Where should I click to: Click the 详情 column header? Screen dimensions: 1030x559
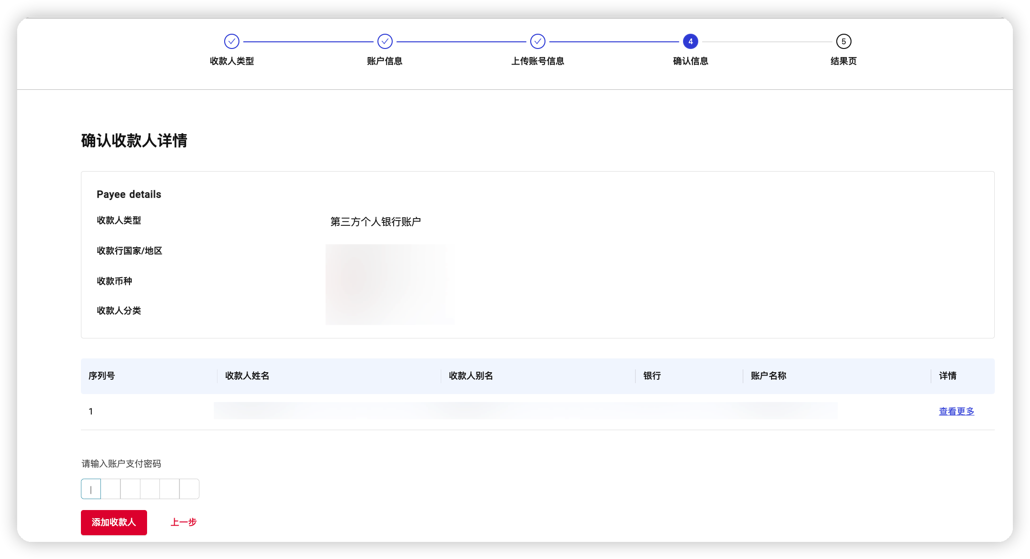pos(948,376)
